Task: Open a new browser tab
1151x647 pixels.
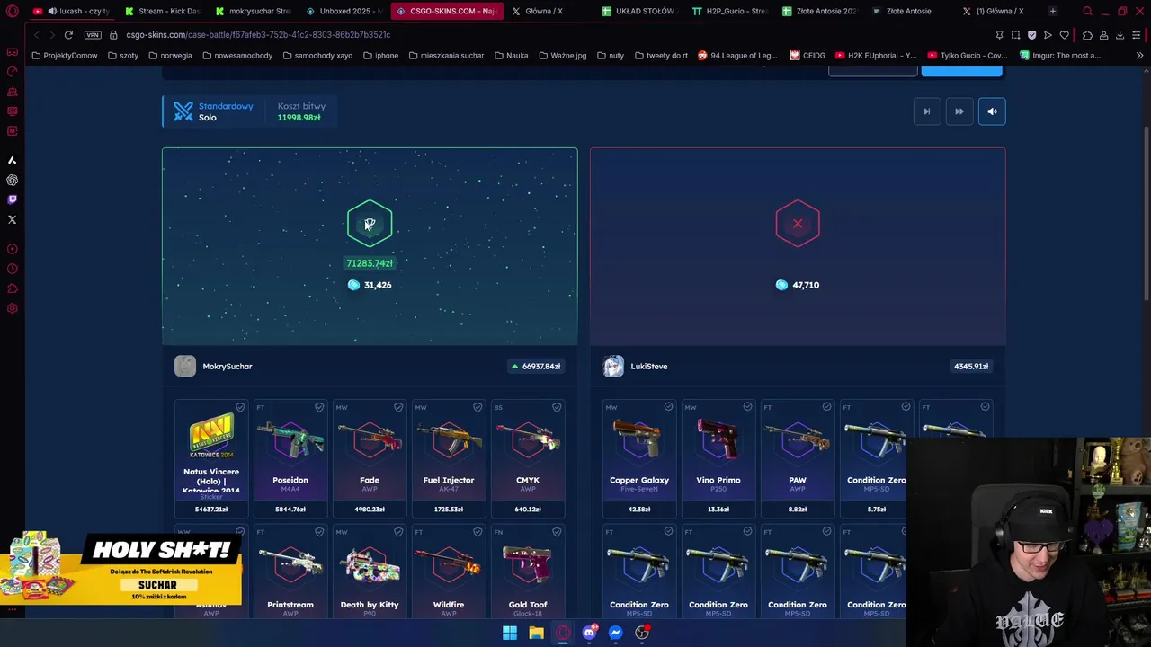Action: [1052, 12]
